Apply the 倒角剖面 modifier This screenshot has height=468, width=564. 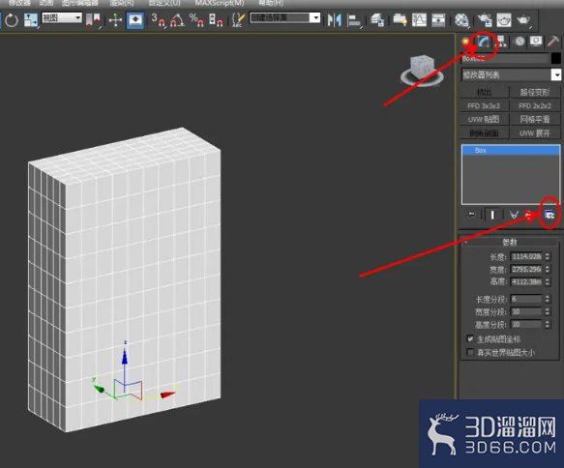pos(485,133)
